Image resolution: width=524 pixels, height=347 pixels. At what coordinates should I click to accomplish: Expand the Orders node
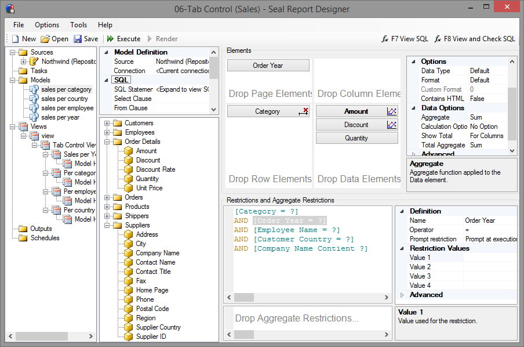click(x=107, y=197)
